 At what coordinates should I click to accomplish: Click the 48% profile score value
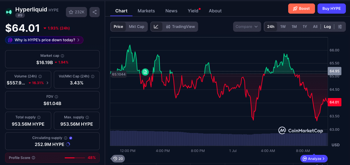pos(91,158)
